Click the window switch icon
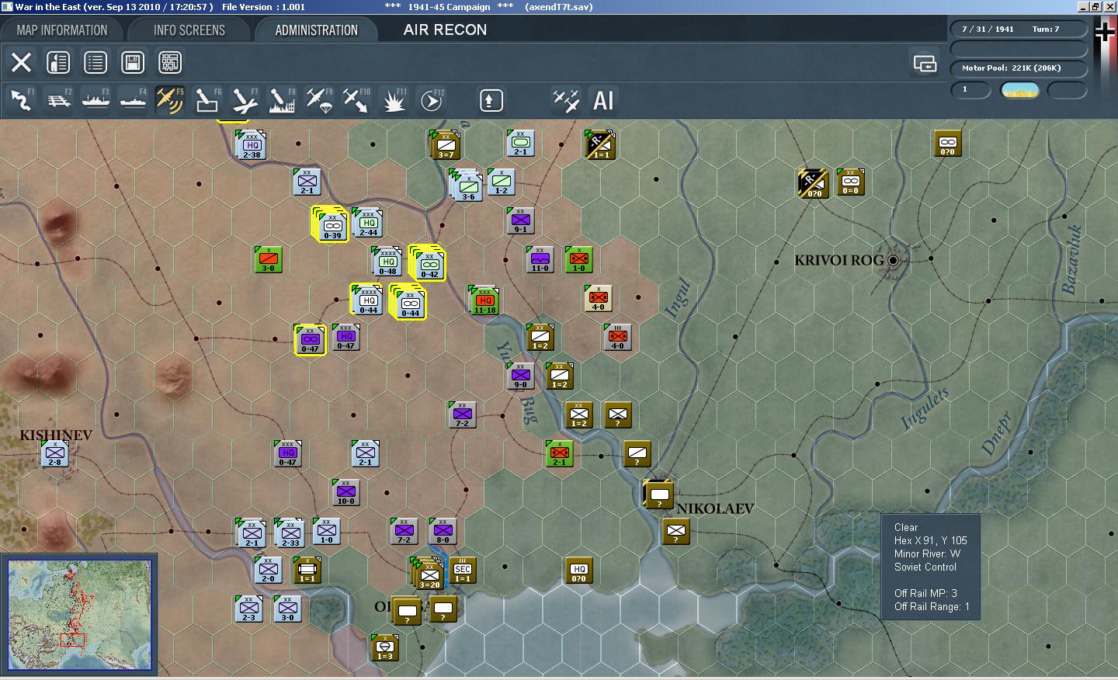The image size is (1118, 680). pyautogui.click(x=925, y=64)
